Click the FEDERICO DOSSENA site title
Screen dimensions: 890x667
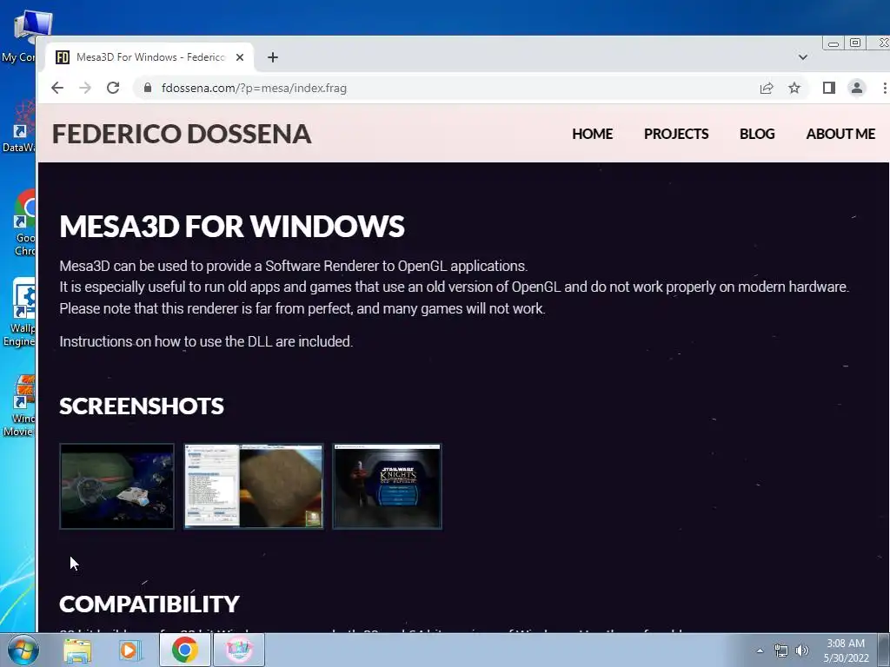182,134
